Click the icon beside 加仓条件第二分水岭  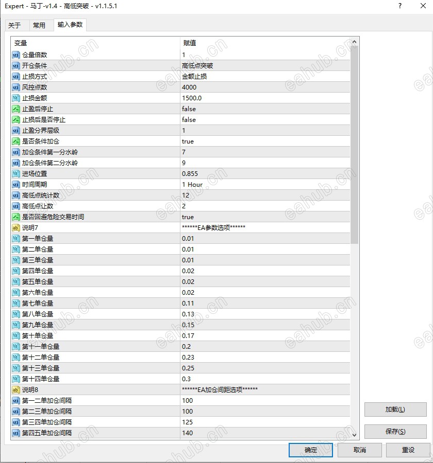(x=15, y=163)
